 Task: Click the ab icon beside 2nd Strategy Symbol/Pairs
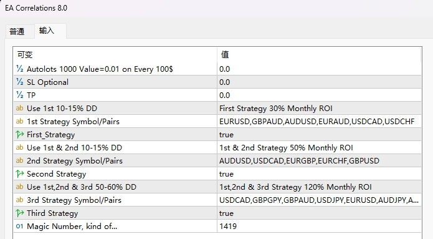click(19, 160)
